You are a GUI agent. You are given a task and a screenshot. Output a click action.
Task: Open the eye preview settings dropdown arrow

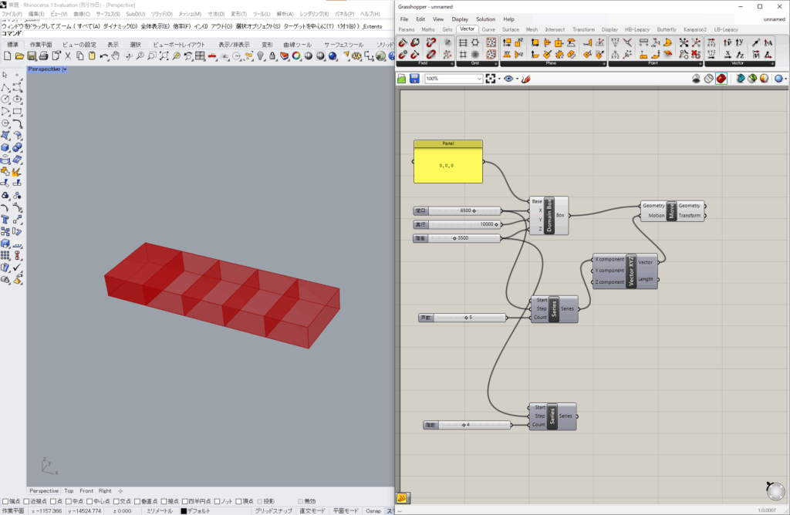(x=518, y=79)
